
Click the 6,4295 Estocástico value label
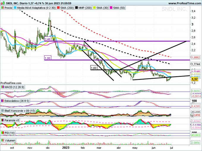196,106
